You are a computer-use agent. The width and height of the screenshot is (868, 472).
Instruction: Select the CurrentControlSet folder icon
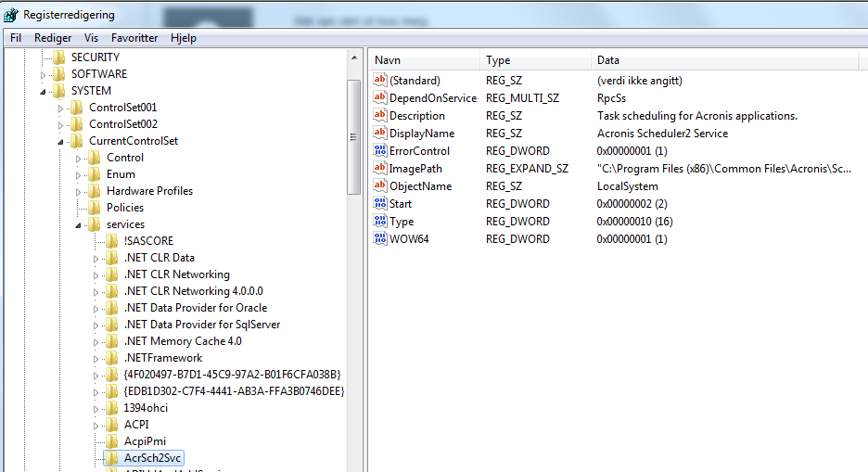point(77,141)
